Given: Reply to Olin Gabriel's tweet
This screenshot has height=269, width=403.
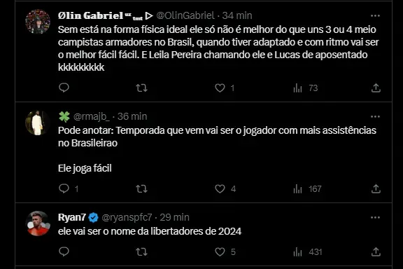Looking at the screenshot, I should pyautogui.click(x=64, y=88).
